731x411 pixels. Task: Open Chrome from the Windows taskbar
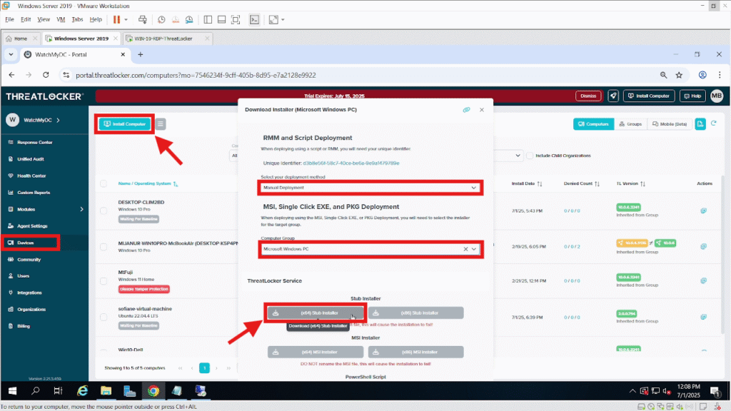coord(153,391)
